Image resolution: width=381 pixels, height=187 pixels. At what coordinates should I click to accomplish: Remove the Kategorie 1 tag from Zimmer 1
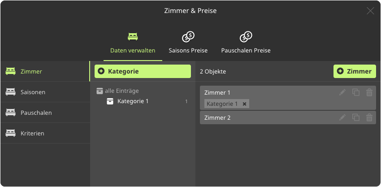(x=244, y=104)
